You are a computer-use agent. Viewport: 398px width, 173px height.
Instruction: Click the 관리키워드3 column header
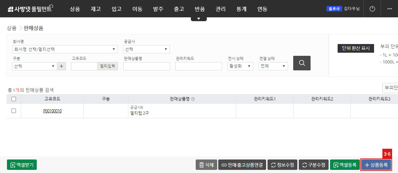click(x=374, y=99)
